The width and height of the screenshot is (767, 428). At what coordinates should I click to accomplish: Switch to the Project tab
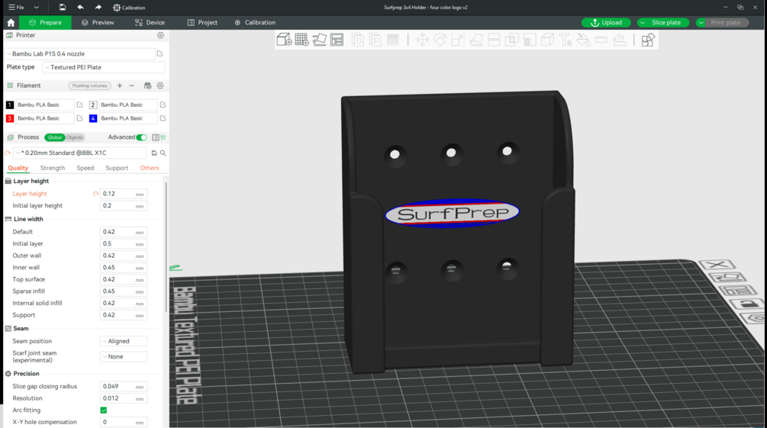click(202, 22)
